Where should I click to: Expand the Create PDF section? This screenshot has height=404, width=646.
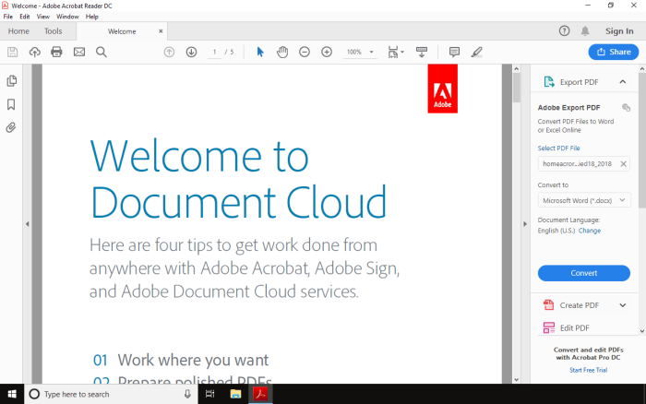(623, 305)
